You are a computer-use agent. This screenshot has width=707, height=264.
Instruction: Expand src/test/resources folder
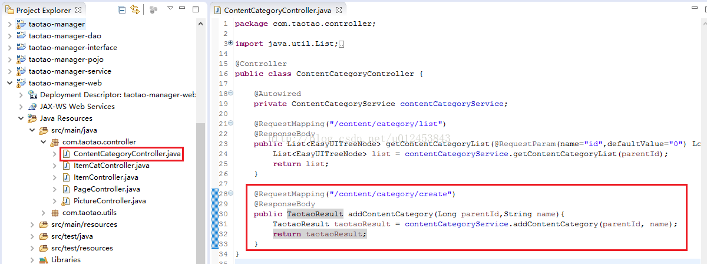click(32, 248)
